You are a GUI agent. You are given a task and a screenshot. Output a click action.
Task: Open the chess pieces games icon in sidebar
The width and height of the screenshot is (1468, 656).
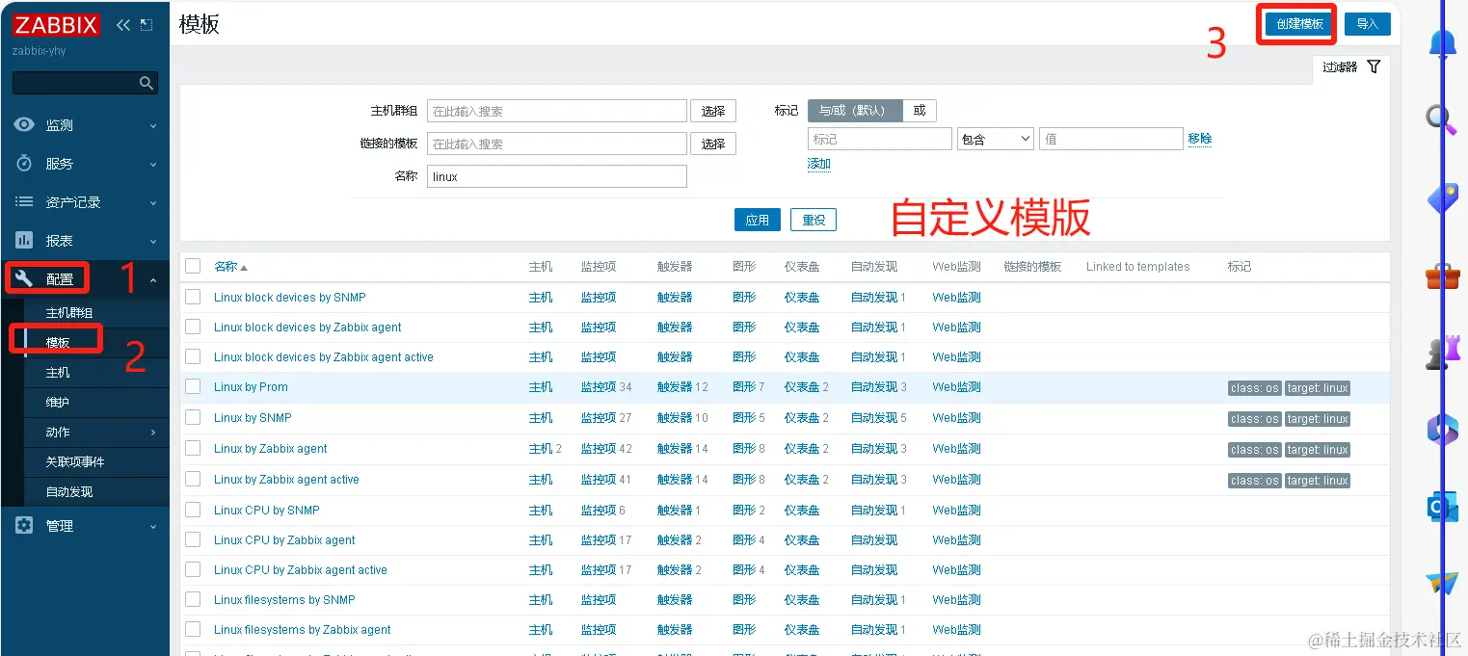click(1442, 354)
